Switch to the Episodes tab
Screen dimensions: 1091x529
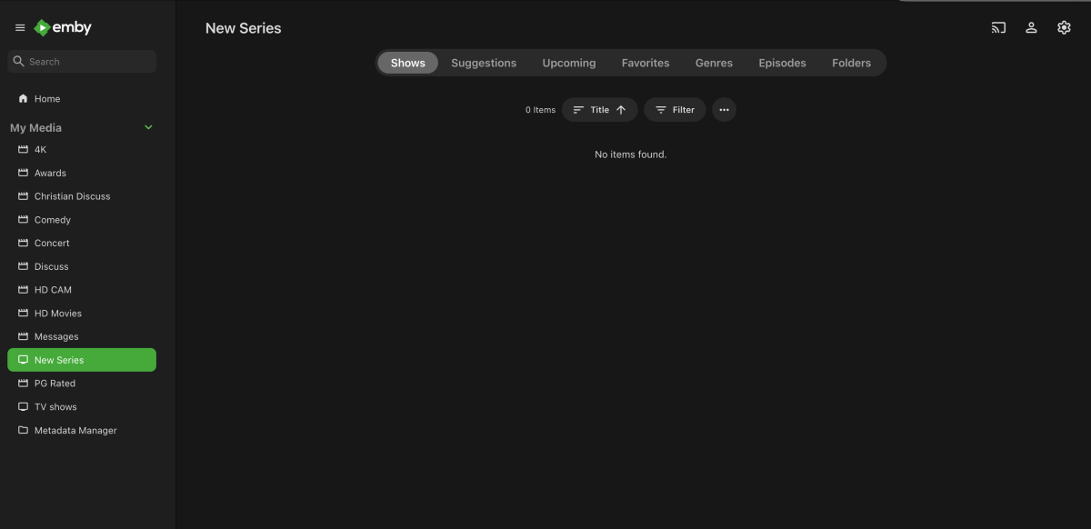(x=782, y=63)
